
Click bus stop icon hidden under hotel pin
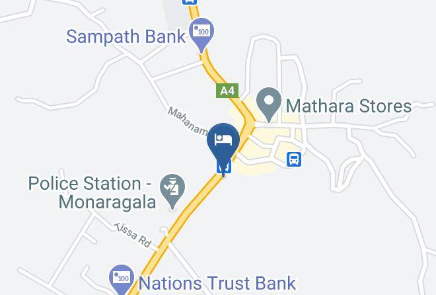point(224,167)
